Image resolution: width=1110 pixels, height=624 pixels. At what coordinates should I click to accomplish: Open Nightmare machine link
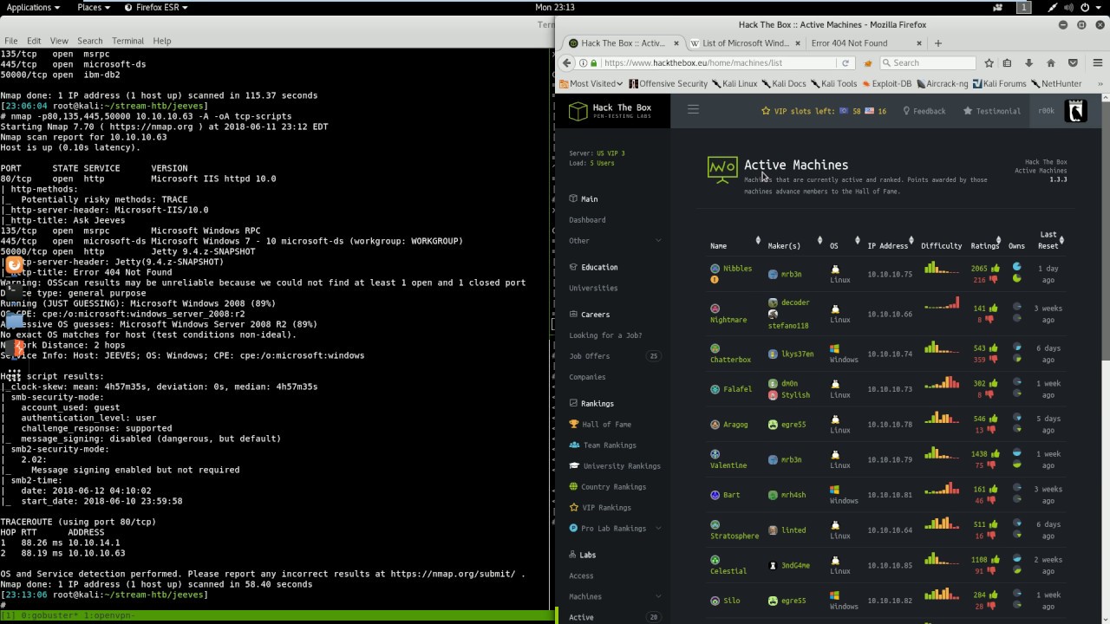pyautogui.click(x=728, y=320)
